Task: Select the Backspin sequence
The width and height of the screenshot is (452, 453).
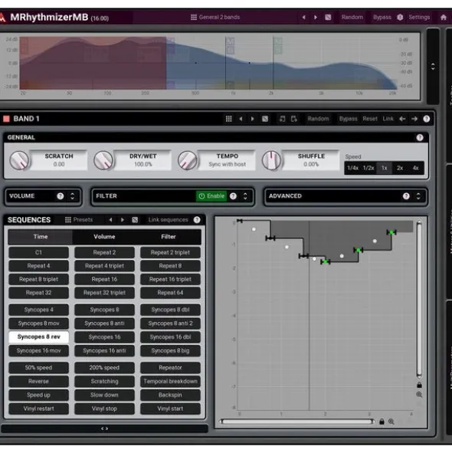Action: pos(170,395)
